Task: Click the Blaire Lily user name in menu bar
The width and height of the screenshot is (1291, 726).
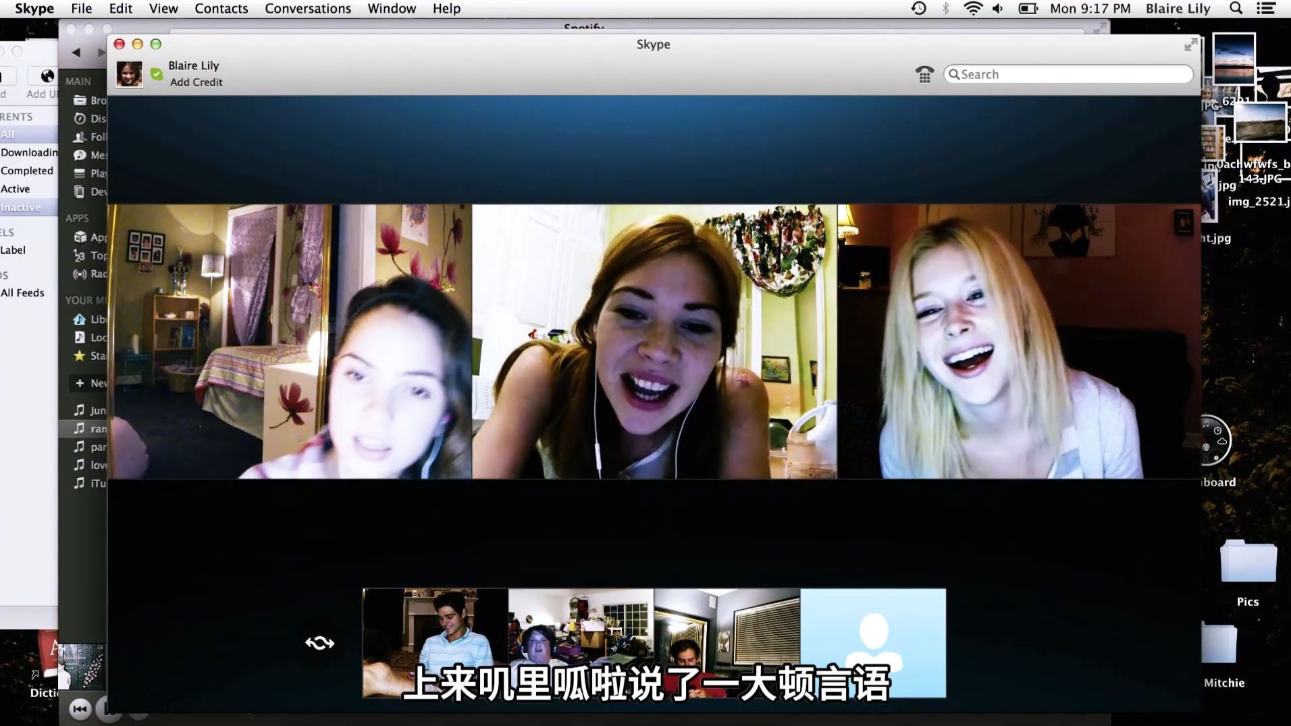Action: click(x=1178, y=9)
